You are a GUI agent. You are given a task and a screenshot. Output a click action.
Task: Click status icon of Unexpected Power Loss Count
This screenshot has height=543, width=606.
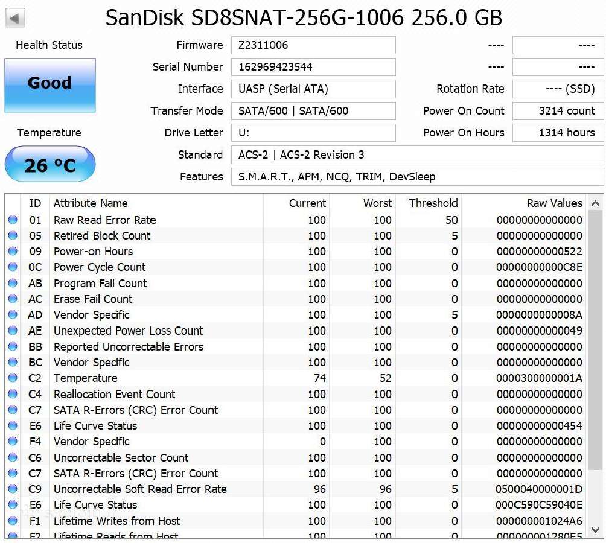point(13,331)
